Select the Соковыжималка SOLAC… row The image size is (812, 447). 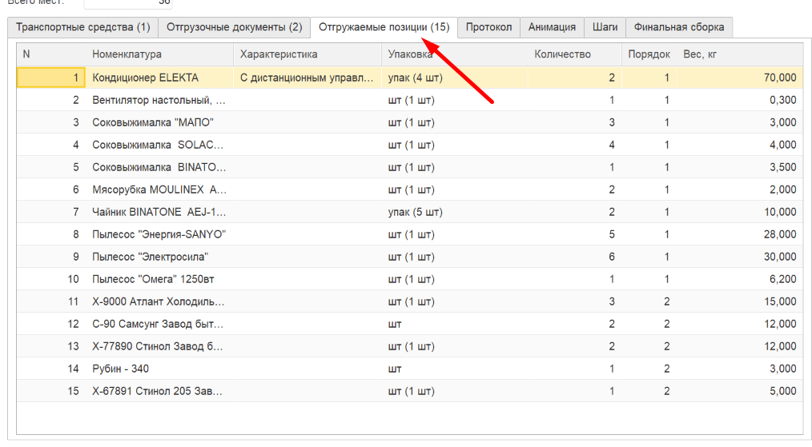click(410, 145)
